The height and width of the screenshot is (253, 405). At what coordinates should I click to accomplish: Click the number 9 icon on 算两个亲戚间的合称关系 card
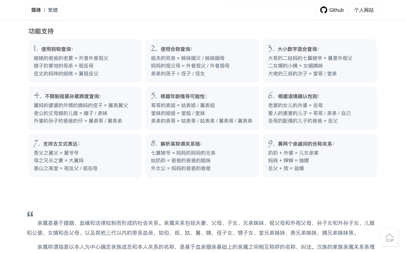[271, 143]
